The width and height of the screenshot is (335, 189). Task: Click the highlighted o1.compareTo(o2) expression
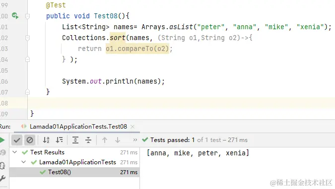click(137, 48)
